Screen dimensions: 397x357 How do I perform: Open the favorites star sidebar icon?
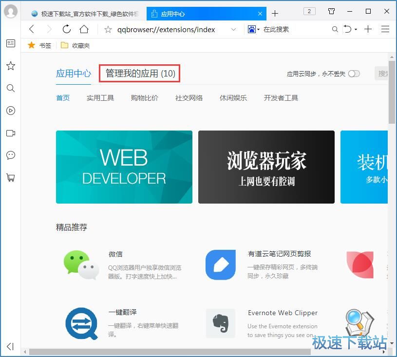(x=11, y=66)
